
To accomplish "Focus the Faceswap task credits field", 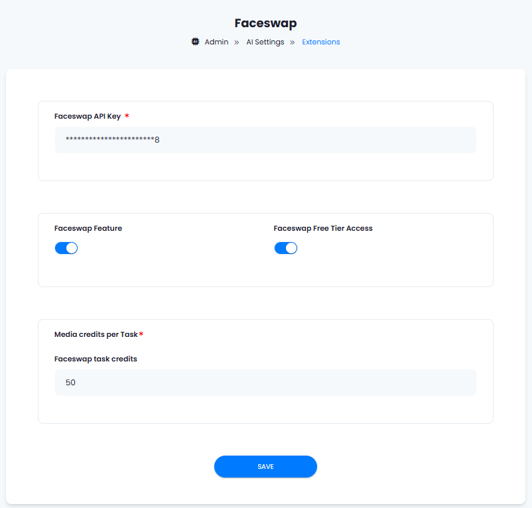I will coord(265,383).
